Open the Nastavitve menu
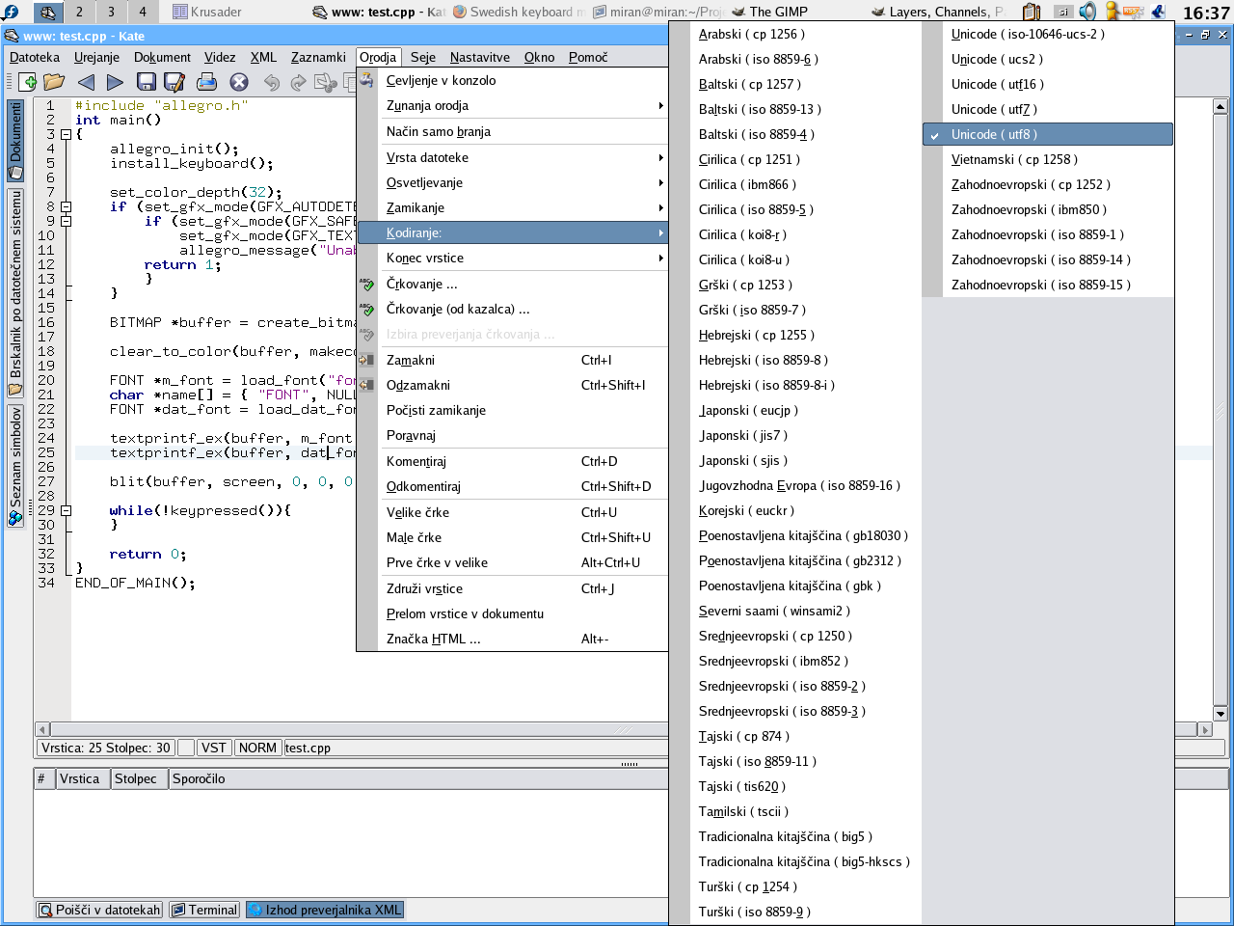 tap(479, 57)
